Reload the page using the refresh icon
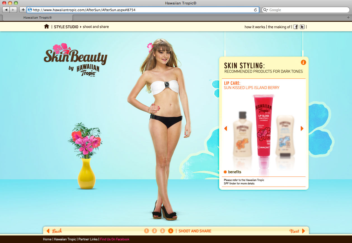 [x=255, y=10]
